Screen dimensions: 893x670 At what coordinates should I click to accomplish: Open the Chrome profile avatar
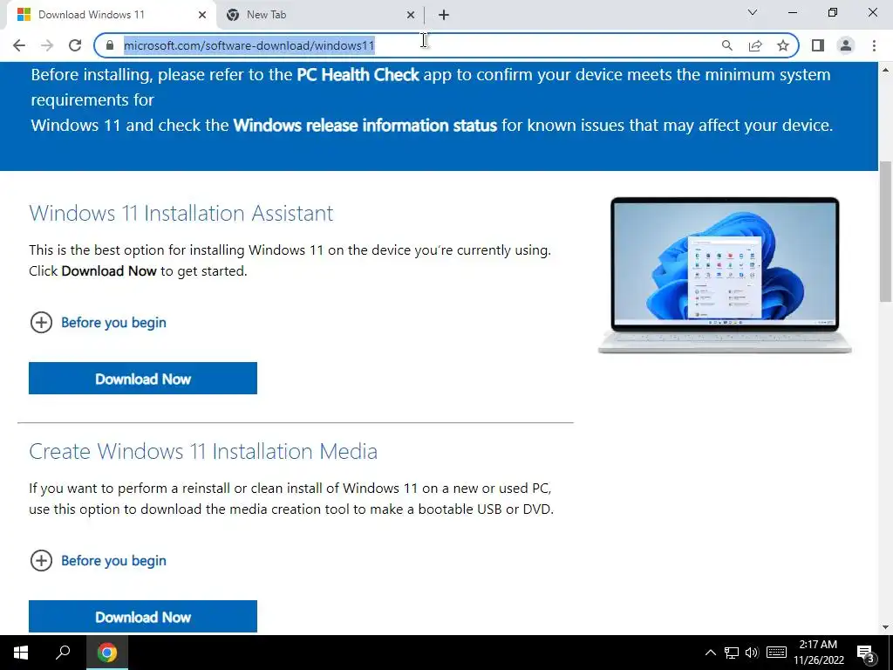[846, 45]
